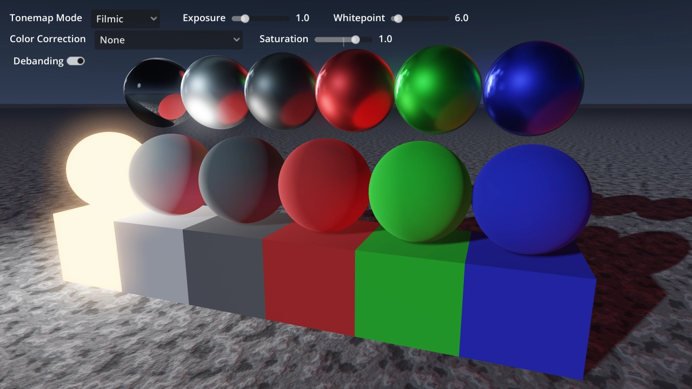The height and width of the screenshot is (389, 692).
Task: Click the far right end of Whitepoint track
Action: click(447, 18)
